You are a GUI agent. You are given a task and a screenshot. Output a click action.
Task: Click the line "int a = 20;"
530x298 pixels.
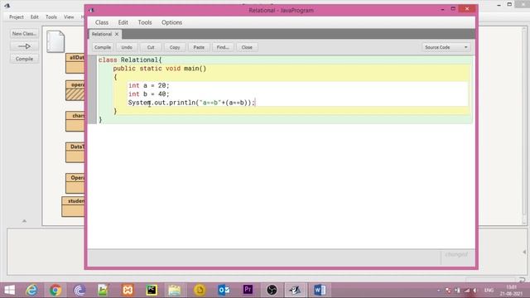point(149,85)
